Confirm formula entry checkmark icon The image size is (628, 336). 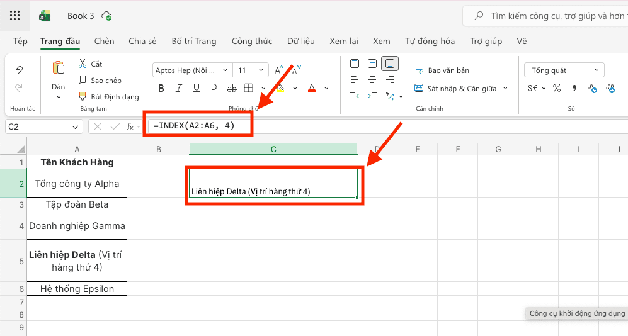[115, 127]
